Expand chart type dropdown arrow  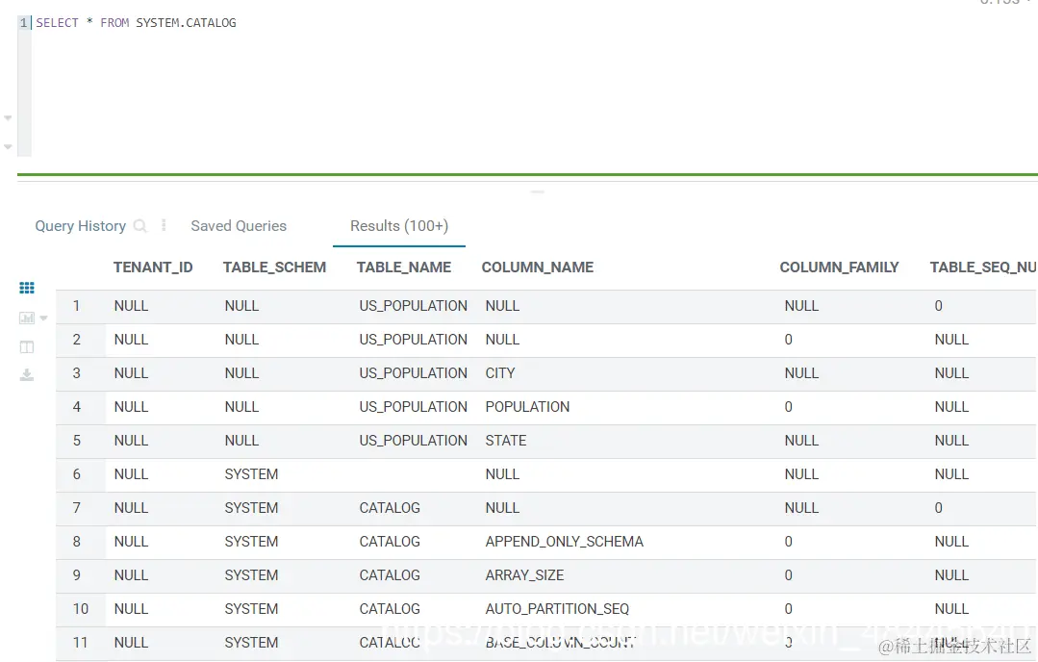click(x=43, y=318)
